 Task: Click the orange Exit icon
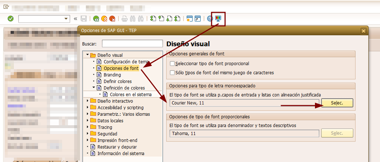click(x=104, y=19)
